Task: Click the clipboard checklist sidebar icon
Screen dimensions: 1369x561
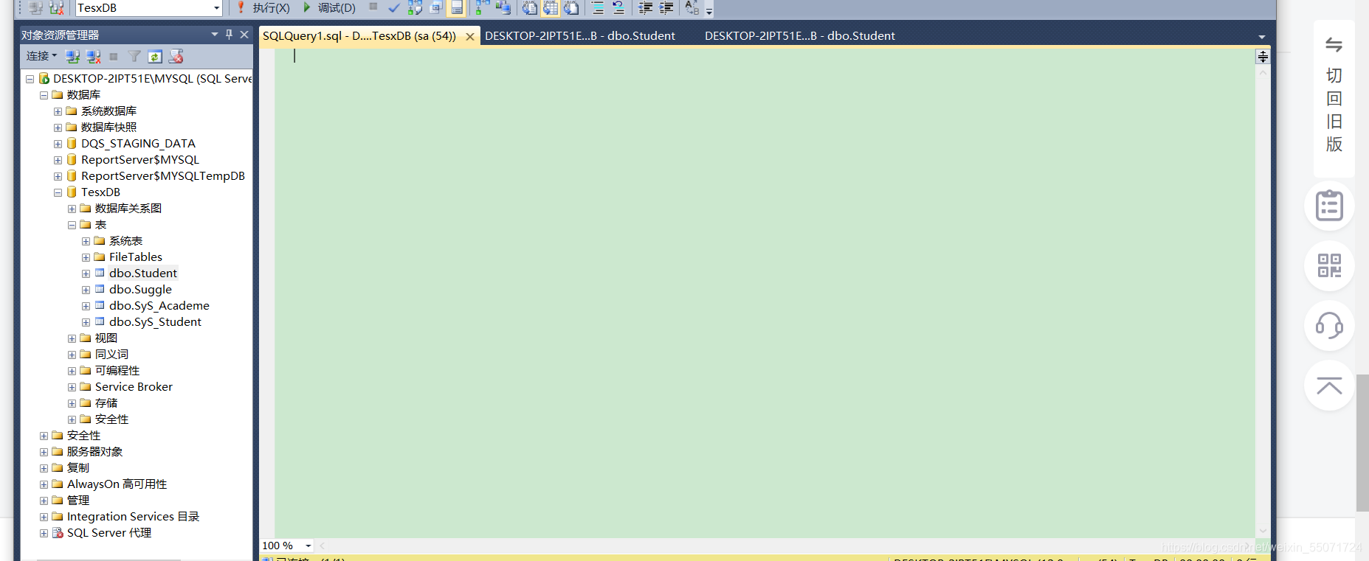Action: pyautogui.click(x=1329, y=206)
